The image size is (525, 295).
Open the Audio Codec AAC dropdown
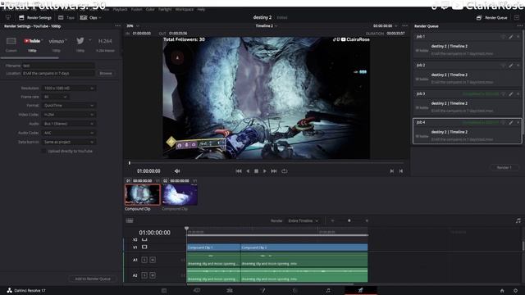click(68, 133)
